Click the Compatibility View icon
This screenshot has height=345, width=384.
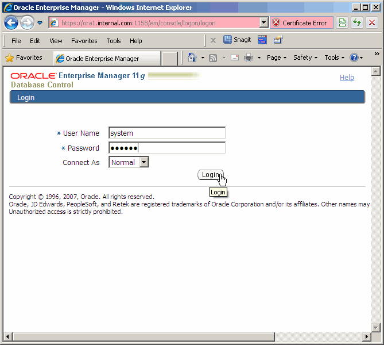pos(343,23)
